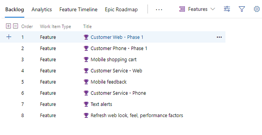Open the Feature Timeline tab

[x=78, y=9]
